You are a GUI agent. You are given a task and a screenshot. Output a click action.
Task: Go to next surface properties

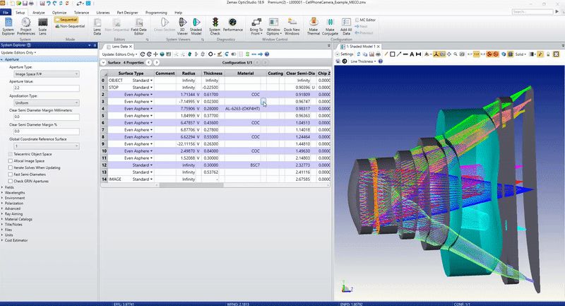point(156,62)
